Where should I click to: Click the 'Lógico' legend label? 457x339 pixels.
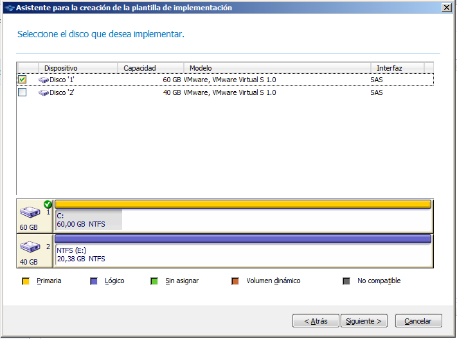tap(114, 281)
